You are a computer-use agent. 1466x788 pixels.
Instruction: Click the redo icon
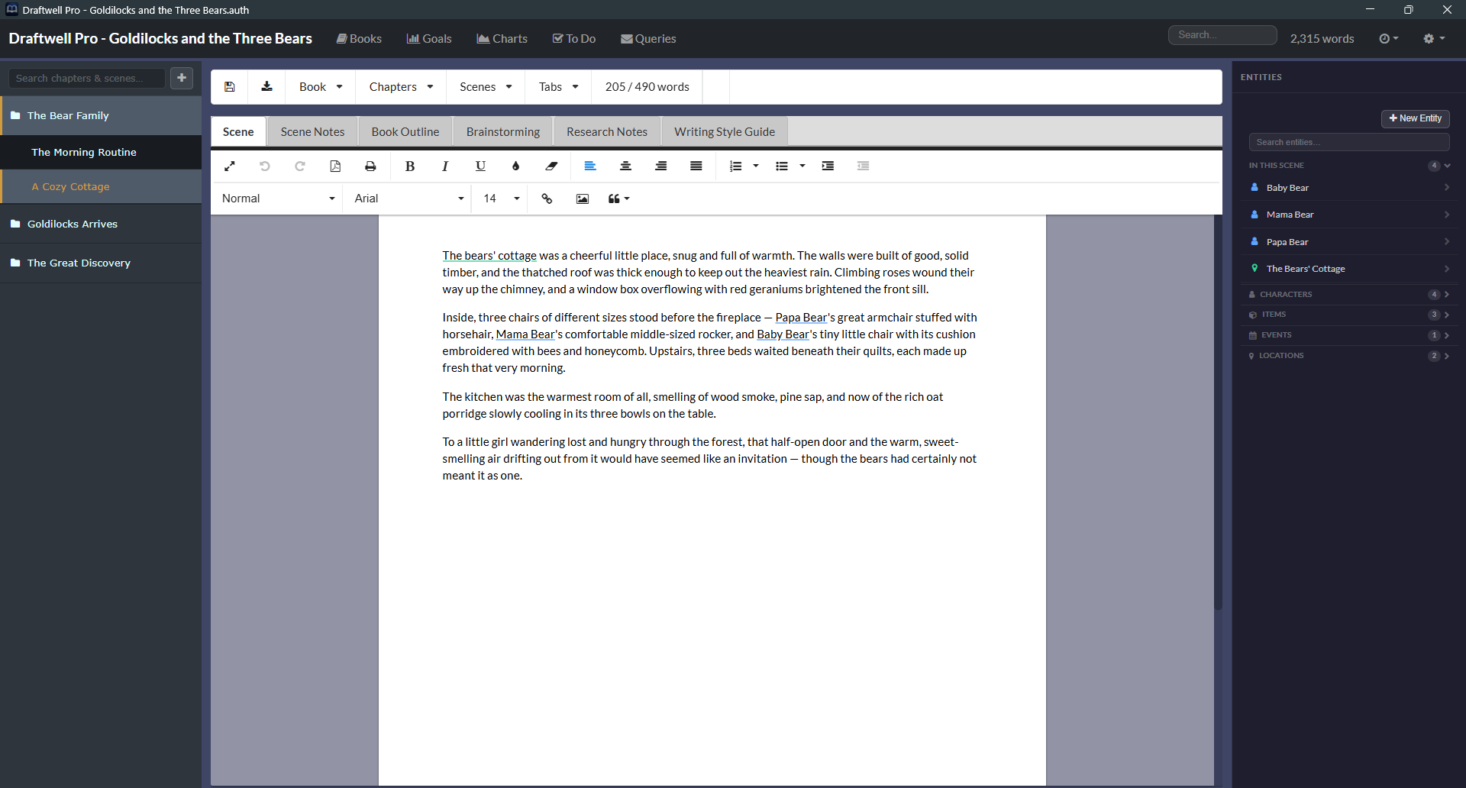click(300, 166)
